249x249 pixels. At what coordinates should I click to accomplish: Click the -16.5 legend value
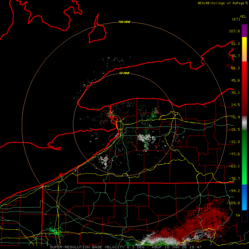tap(234, 129)
